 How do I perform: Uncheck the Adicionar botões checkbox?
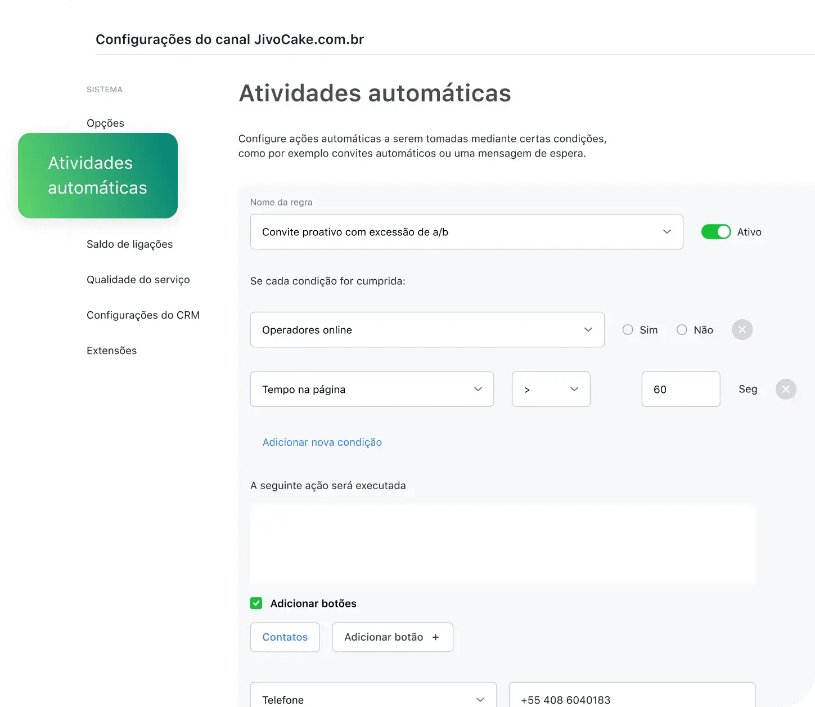coord(256,603)
